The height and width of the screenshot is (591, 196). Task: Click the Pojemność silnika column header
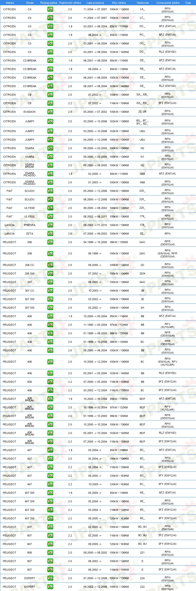tap(70, 3)
